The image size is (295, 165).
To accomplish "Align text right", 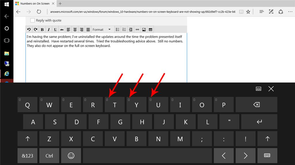I will tap(82, 30).
